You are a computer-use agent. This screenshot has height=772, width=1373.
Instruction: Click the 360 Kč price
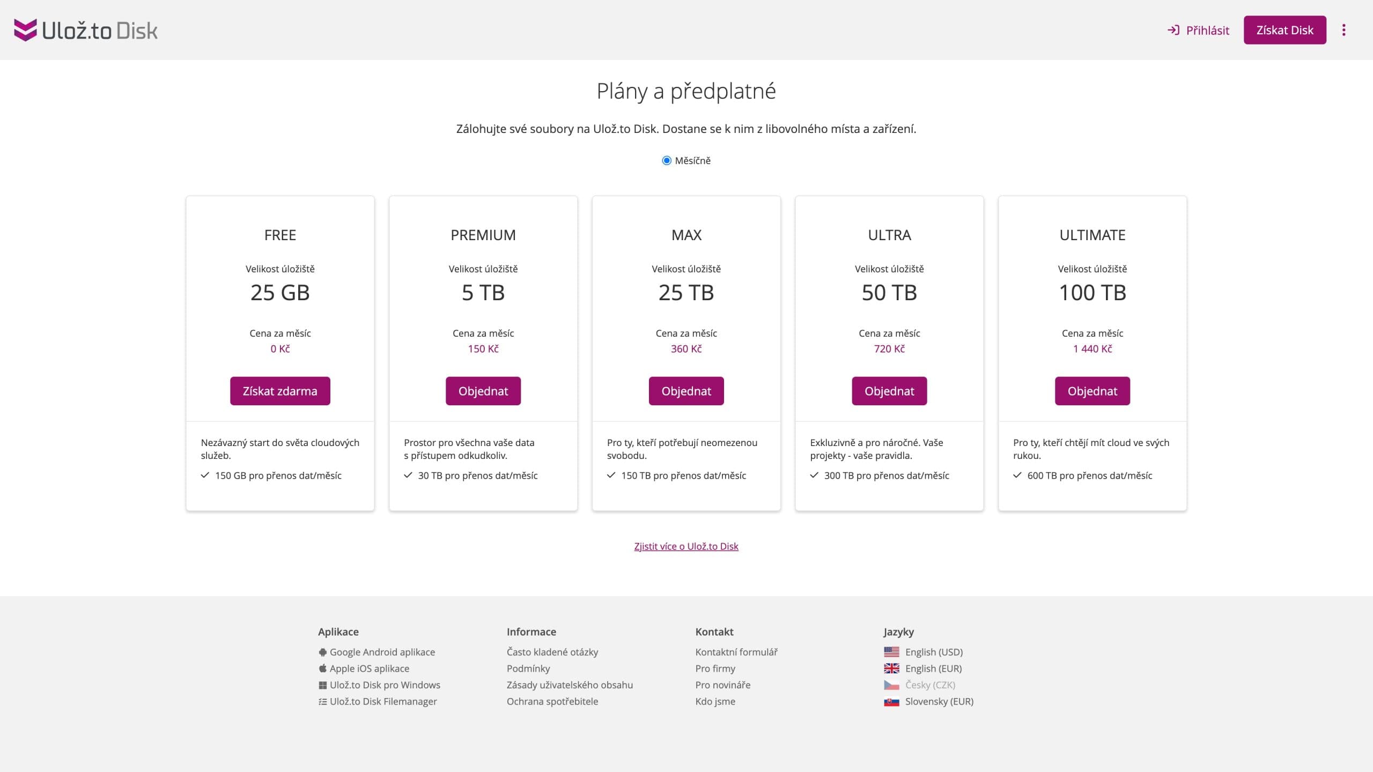[x=686, y=349]
